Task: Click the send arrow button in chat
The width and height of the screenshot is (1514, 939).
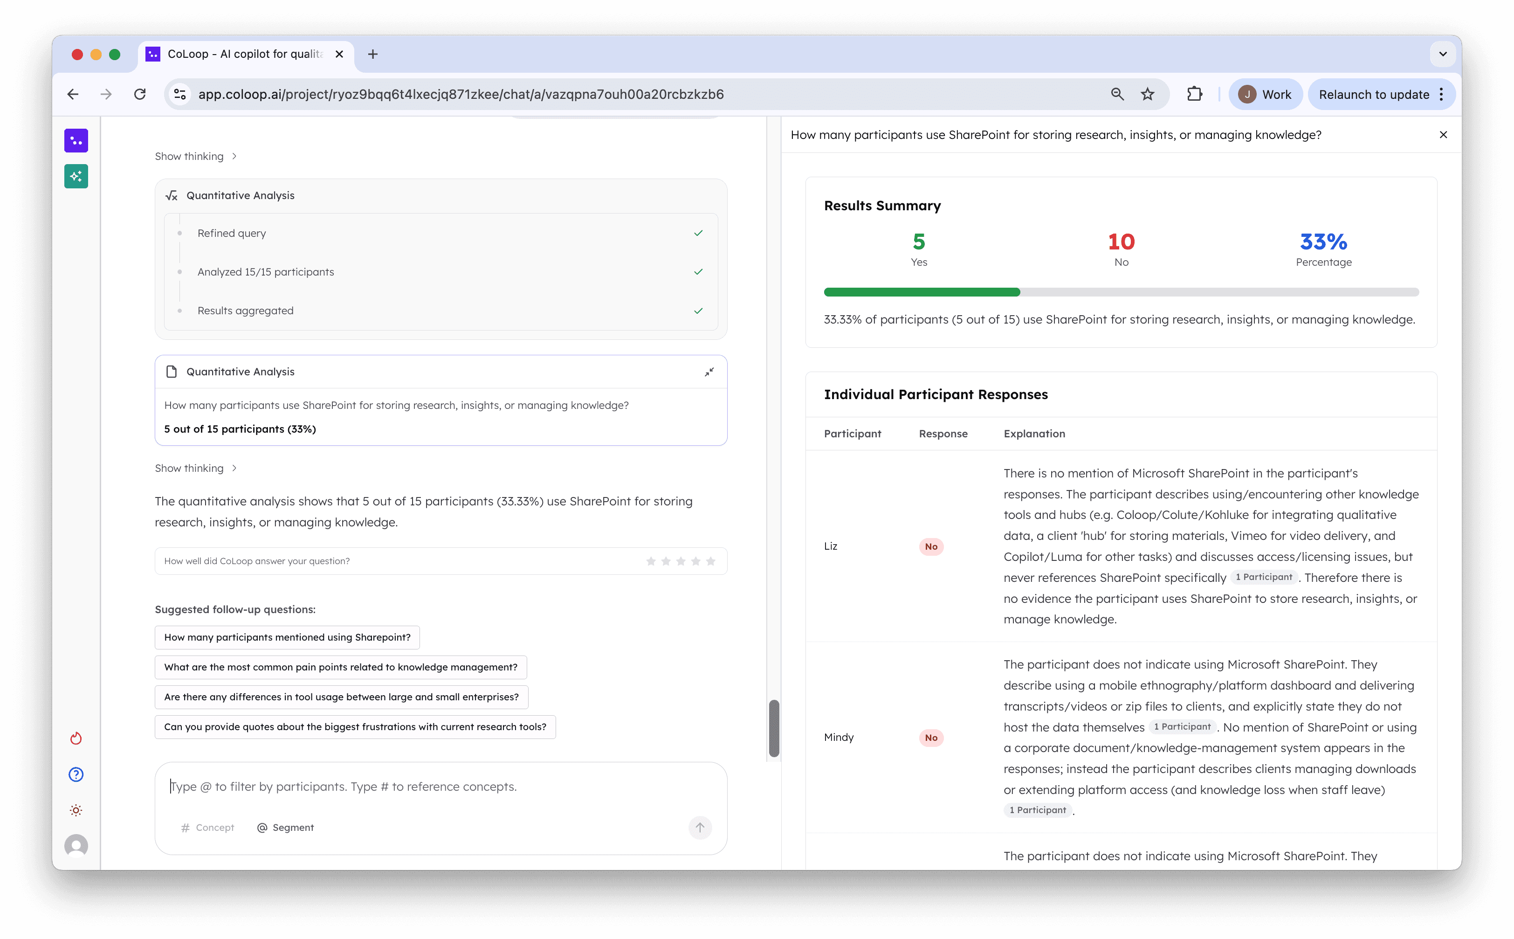Action: click(700, 827)
